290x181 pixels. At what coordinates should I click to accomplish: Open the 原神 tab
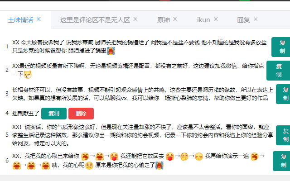(x=163, y=20)
